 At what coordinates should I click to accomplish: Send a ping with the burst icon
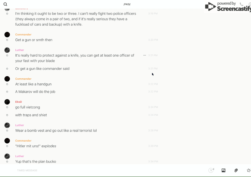coord(248,170)
